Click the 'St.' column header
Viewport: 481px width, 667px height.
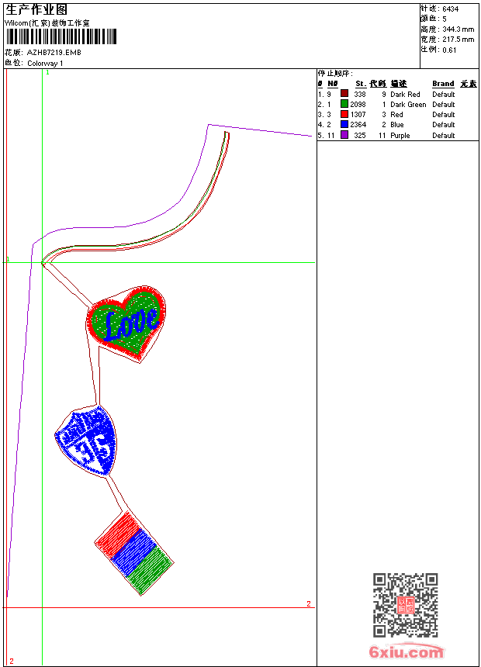point(361,84)
